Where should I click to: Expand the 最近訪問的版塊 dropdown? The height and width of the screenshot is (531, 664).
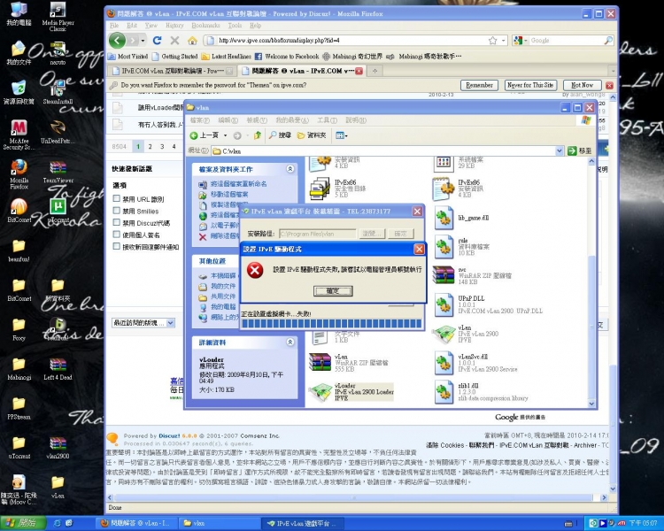tap(170, 323)
